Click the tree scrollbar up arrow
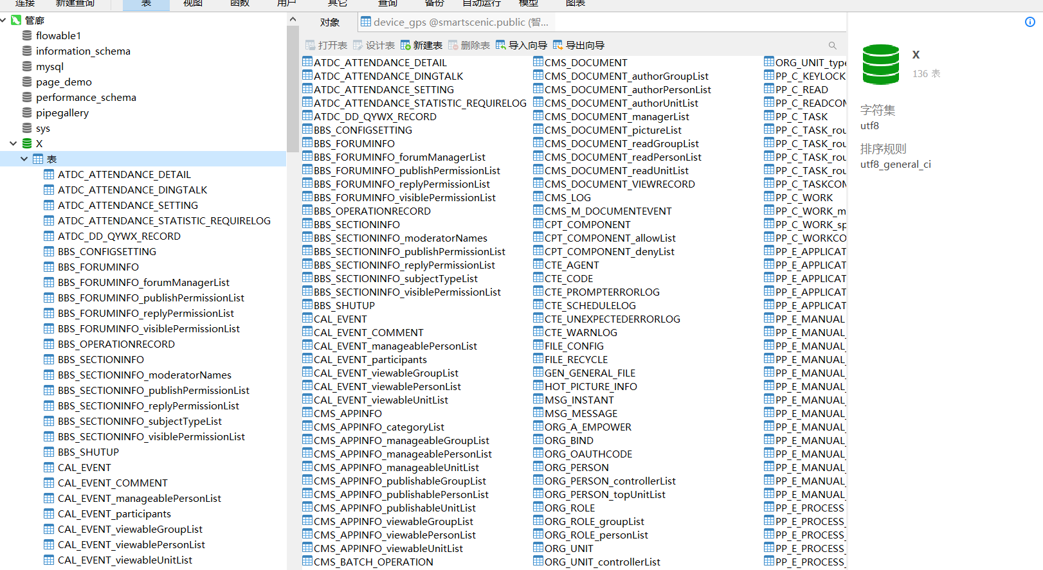 [x=293, y=19]
